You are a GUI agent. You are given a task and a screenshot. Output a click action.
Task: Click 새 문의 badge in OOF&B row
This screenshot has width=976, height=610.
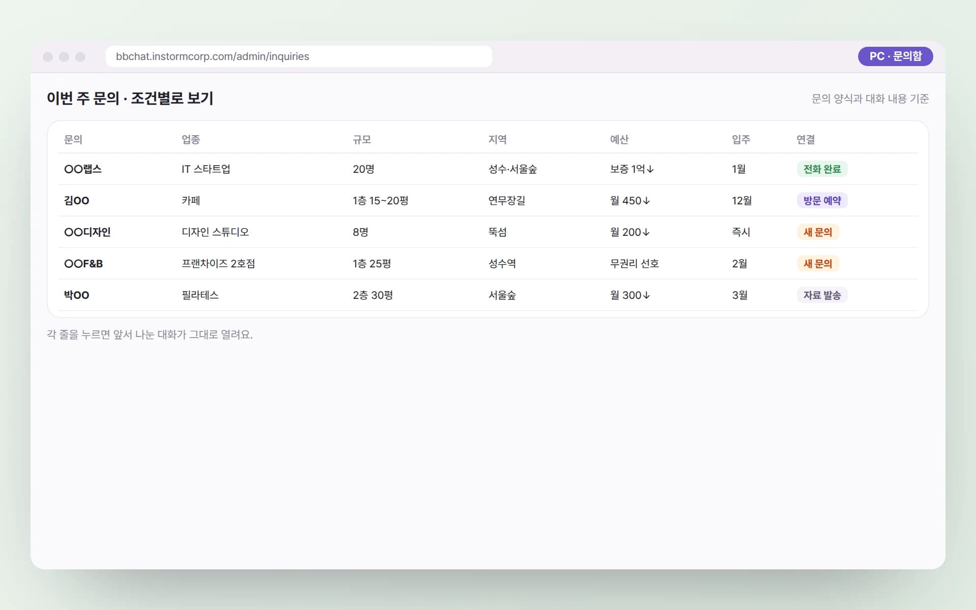point(817,263)
